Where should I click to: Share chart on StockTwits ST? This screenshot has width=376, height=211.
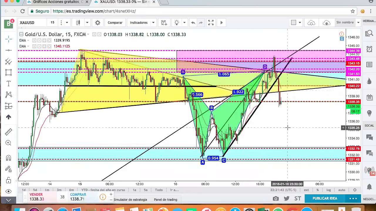tap(298, 199)
